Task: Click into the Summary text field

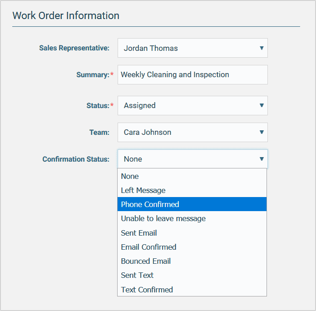Action: click(193, 75)
